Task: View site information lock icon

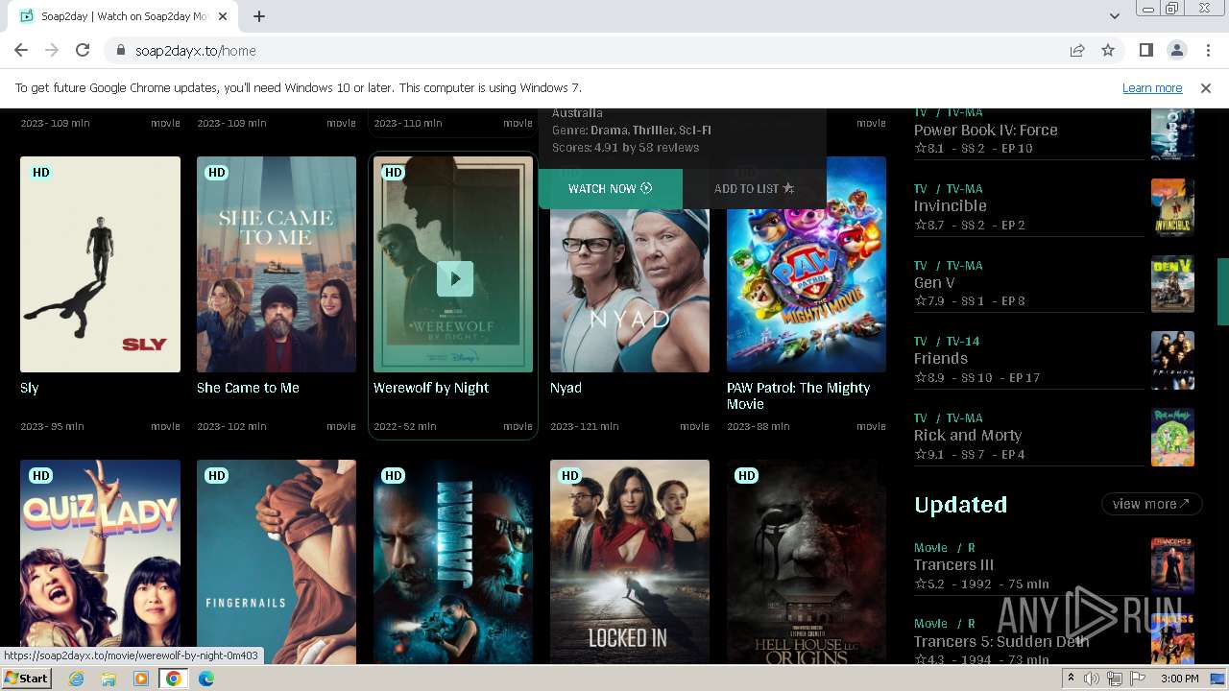Action: click(121, 51)
